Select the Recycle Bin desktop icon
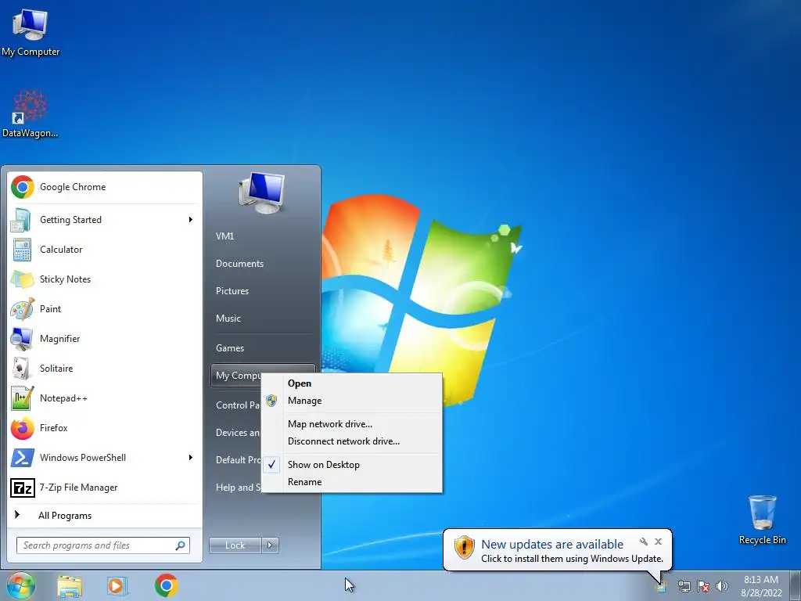The width and height of the screenshot is (801, 601). (x=762, y=520)
